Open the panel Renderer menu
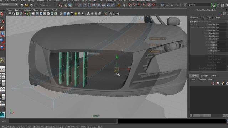 pos(45,10)
